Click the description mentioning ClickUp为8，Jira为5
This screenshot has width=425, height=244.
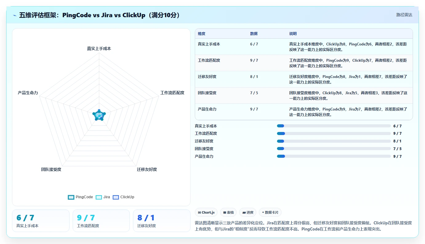click(x=348, y=95)
